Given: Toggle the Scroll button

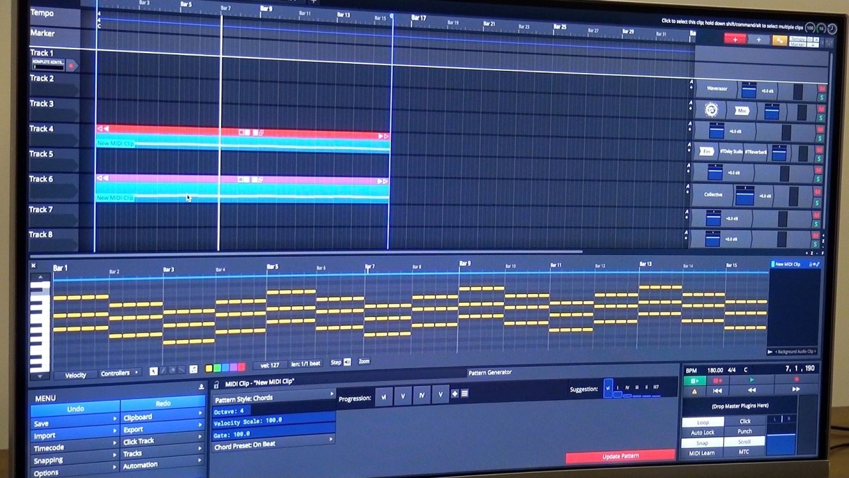Looking at the screenshot, I should (745, 441).
